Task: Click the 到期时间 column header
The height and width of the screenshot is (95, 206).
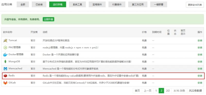Action: (157, 32)
